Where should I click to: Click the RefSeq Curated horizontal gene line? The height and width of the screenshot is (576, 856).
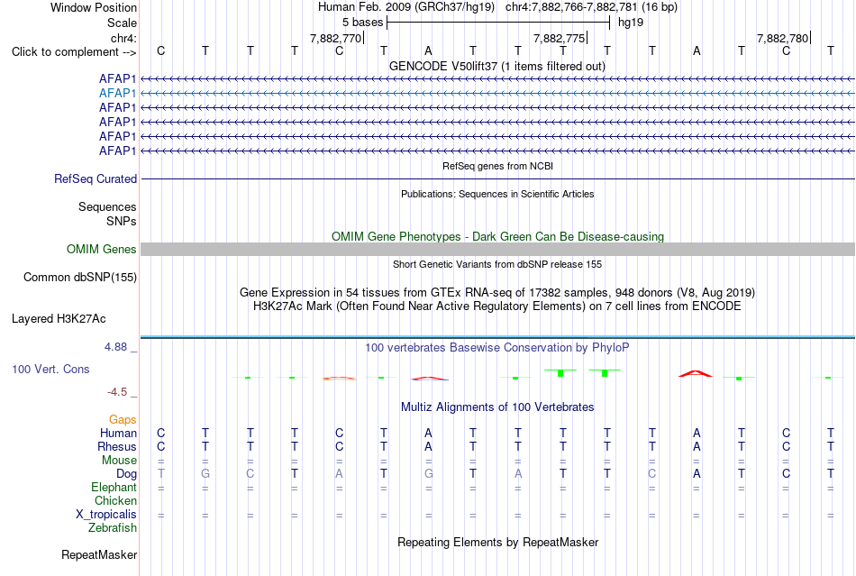[x=498, y=179]
